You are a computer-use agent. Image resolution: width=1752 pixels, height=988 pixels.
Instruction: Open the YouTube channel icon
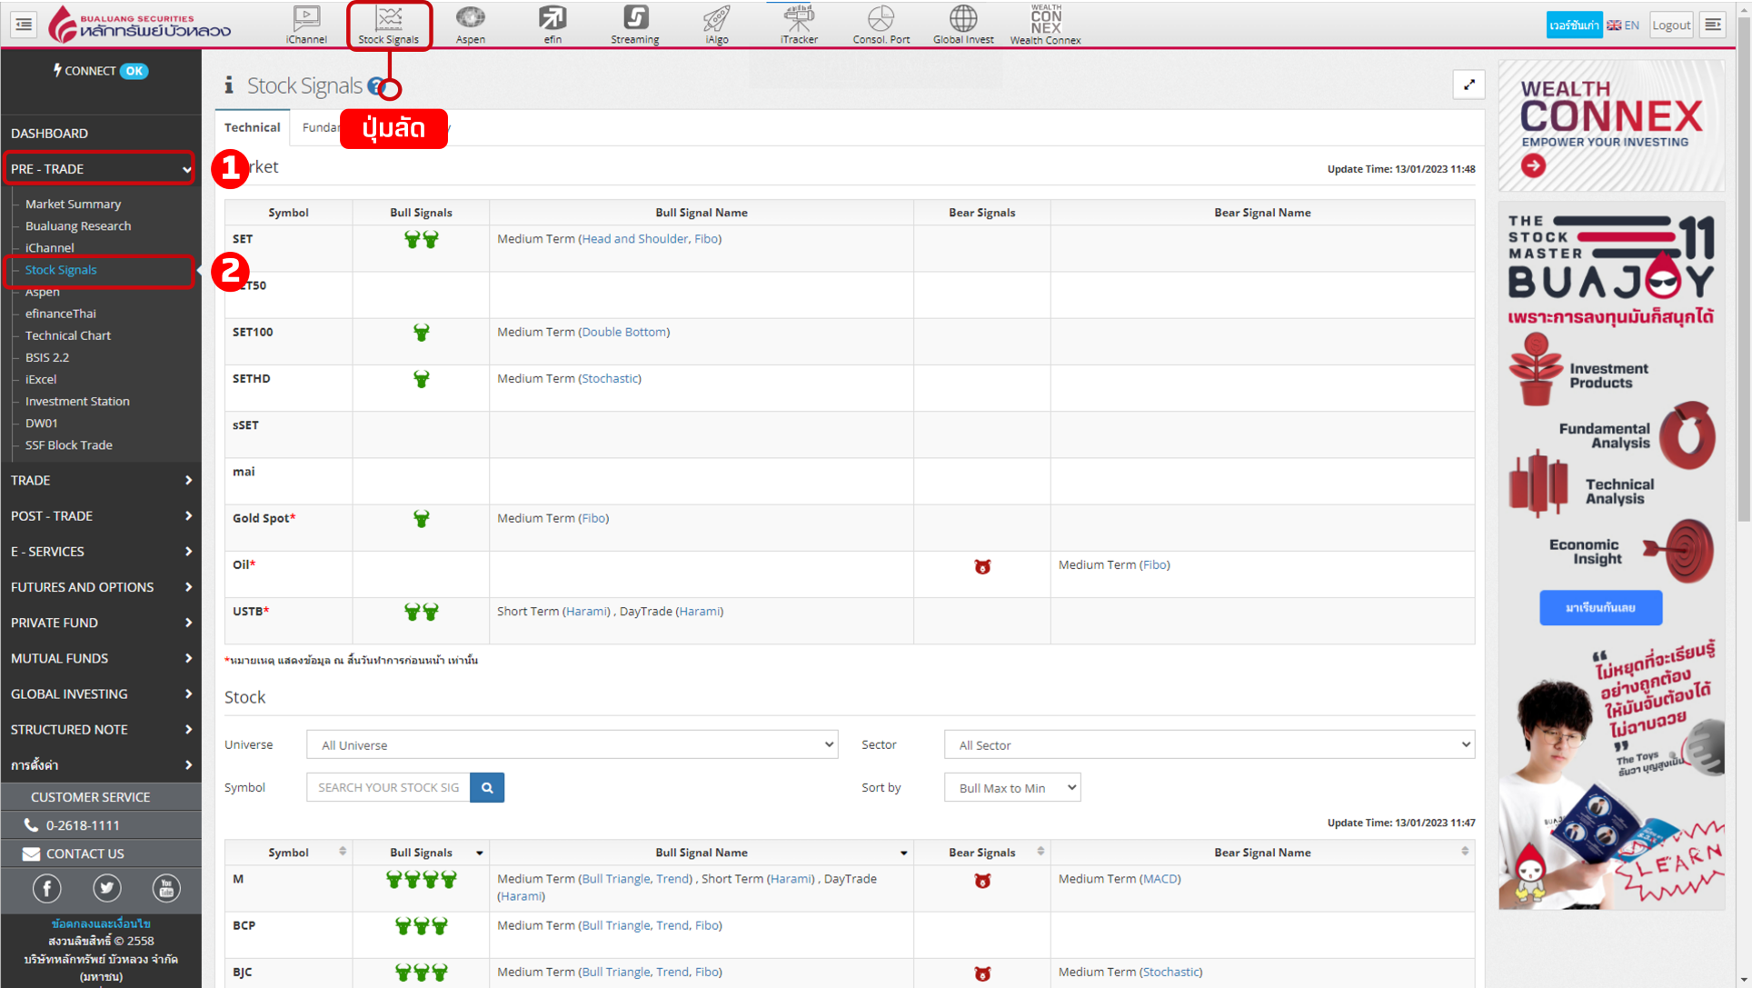click(166, 888)
